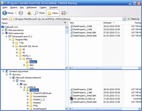Select Вся сеть network icon
The width and height of the screenshot is (142, 111).
pyautogui.click(x=10, y=74)
